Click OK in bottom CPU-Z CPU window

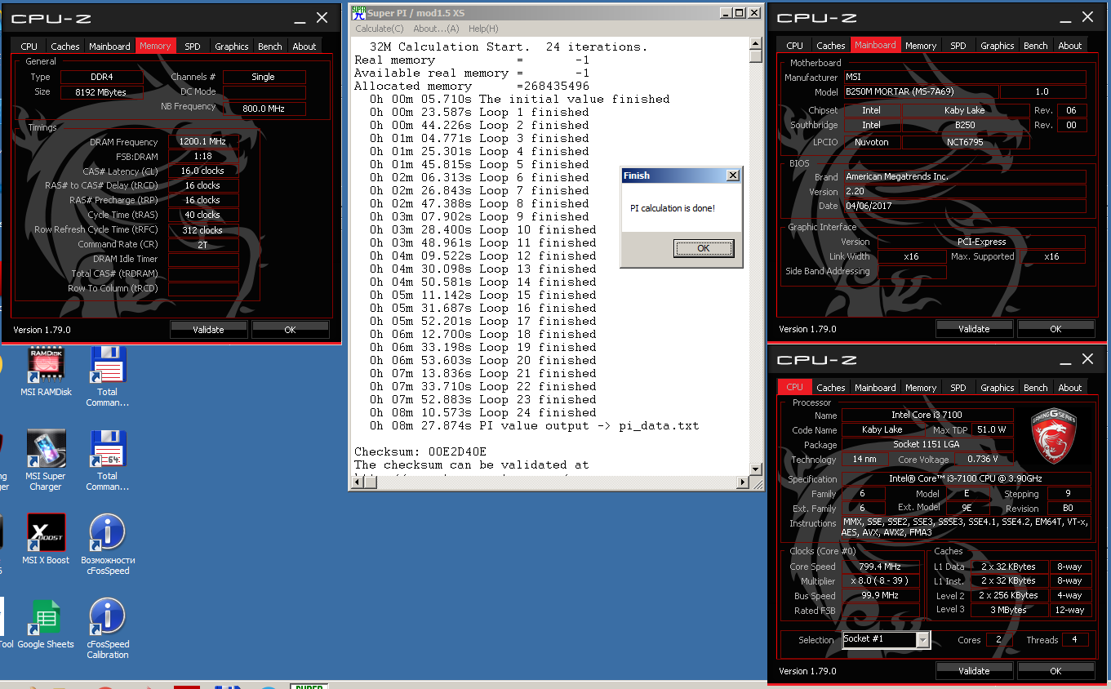(x=1055, y=671)
